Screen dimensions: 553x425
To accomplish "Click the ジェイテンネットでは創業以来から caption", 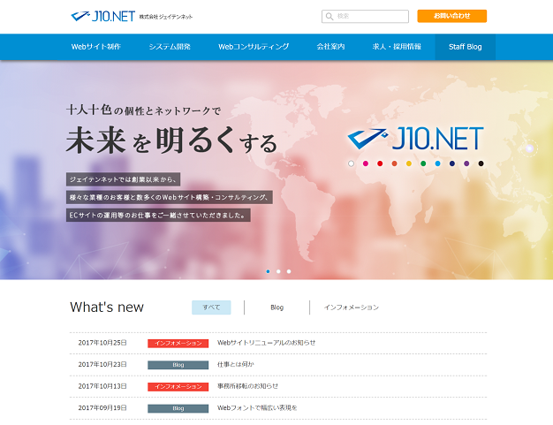I will click(x=123, y=179).
